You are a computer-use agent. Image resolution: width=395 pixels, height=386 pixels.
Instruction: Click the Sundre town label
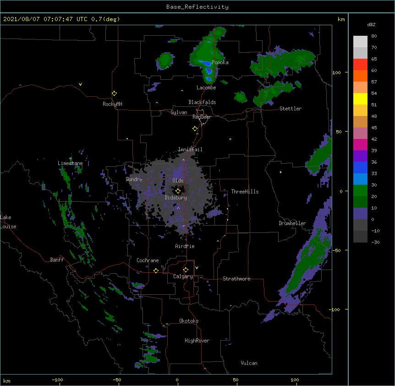134,179
